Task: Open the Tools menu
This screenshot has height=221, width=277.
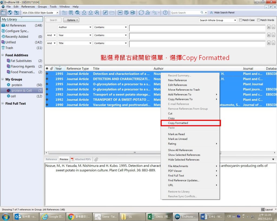Action: 53,7
